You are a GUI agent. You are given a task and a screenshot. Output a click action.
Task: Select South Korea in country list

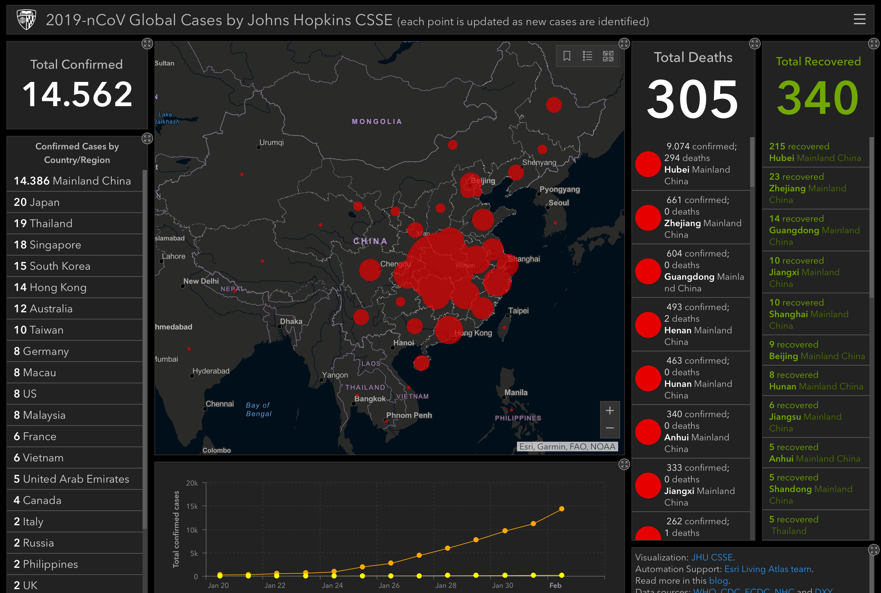point(52,266)
